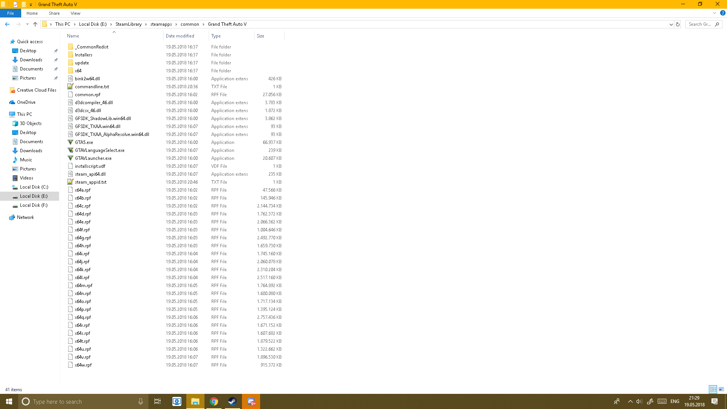Select Local Disk (F:) in sidebar
The height and width of the screenshot is (409, 727).
coord(34,205)
